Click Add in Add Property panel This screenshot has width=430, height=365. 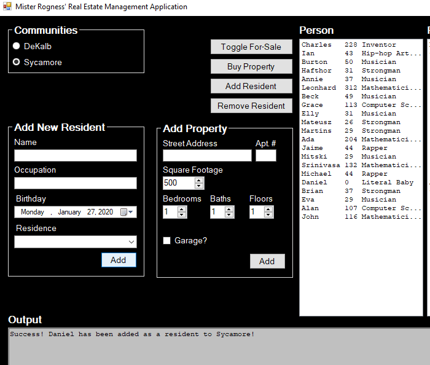[x=267, y=261]
